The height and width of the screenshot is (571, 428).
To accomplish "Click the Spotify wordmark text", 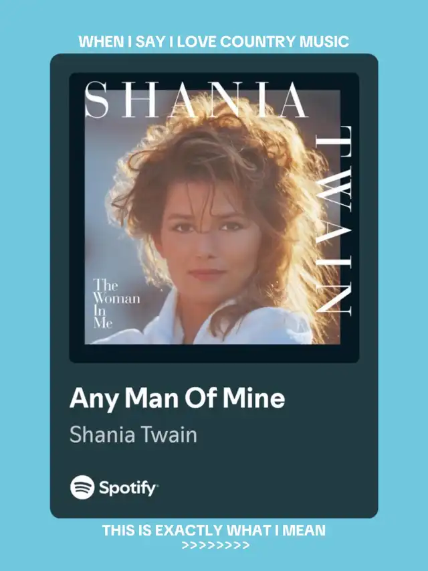I will pos(128,488).
